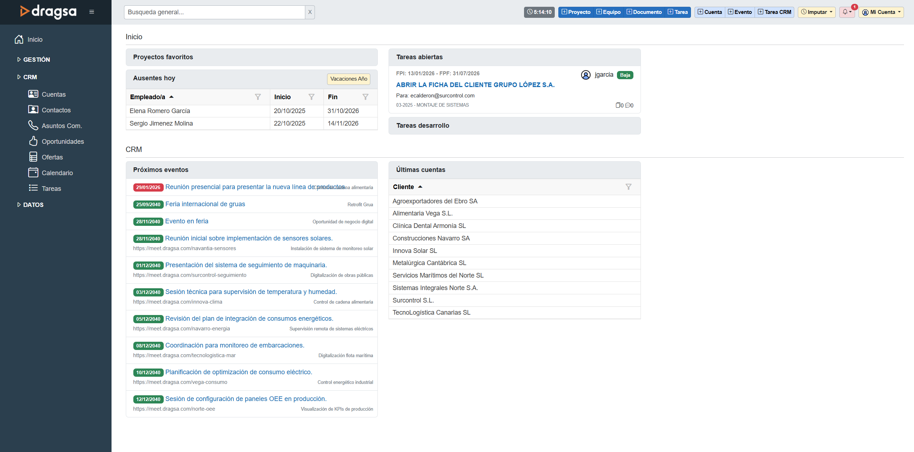Click the Vacaciones Año button
The image size is (914, 452).
(348, 79)
